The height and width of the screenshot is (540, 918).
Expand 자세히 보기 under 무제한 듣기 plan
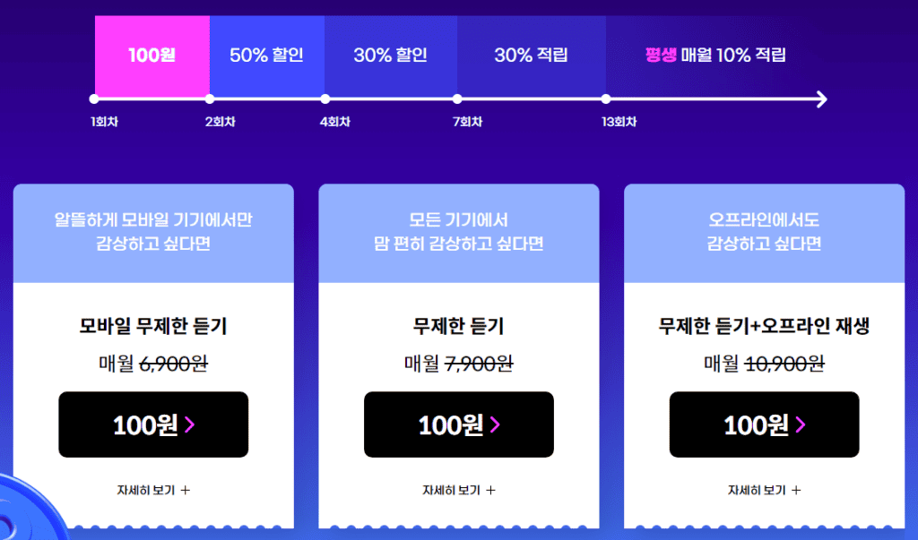[x=458, y=490]
